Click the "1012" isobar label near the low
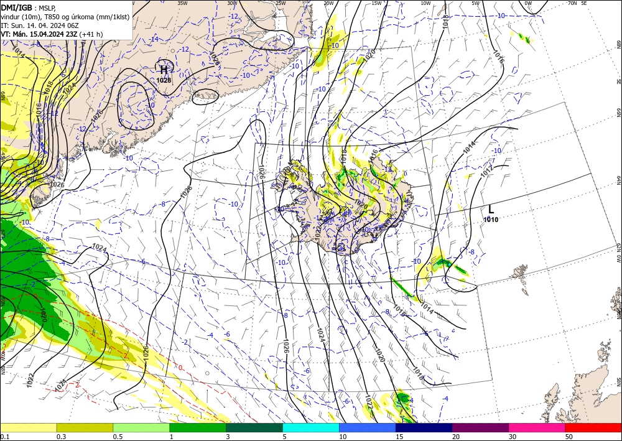Screen dimensions: 622x441 (x=487, y=172)
